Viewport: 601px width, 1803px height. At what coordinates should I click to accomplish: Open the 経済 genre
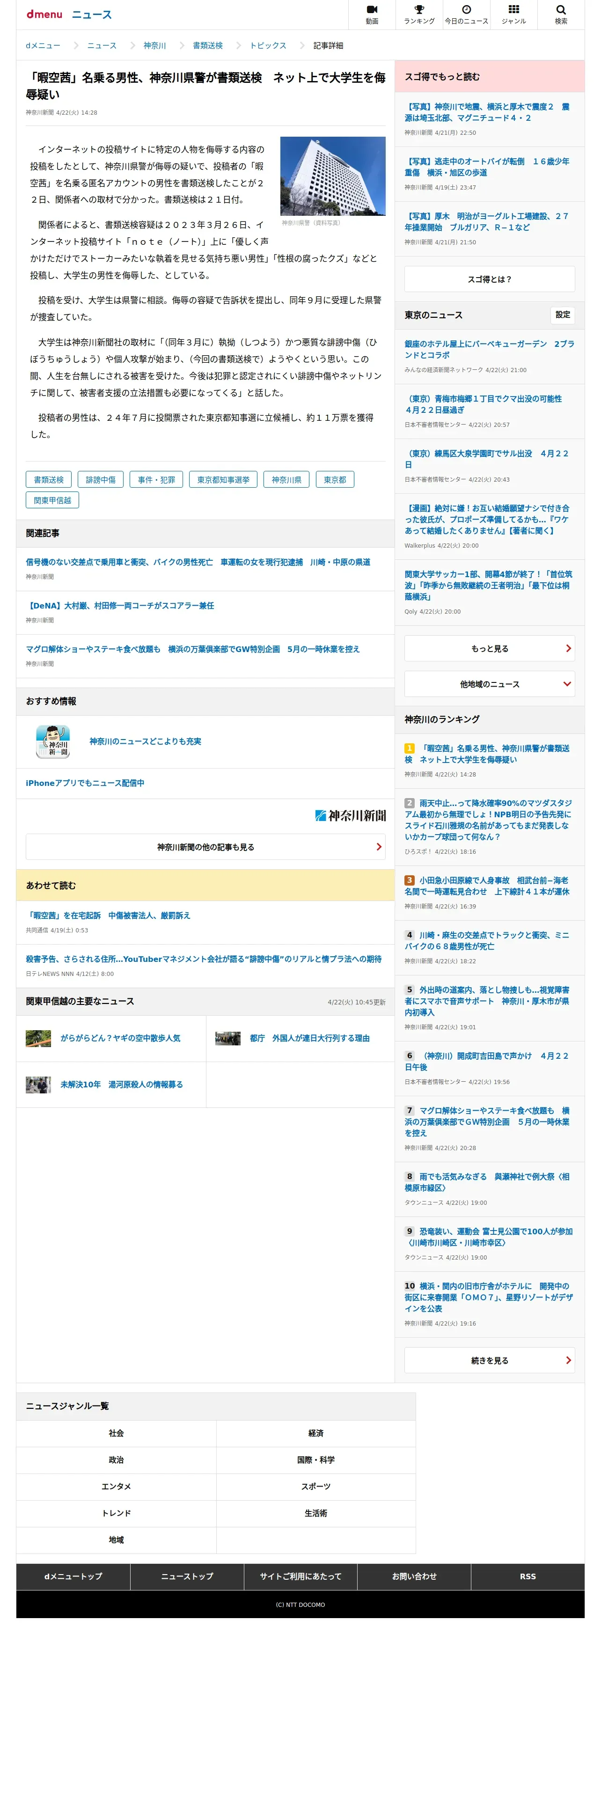[316, 1433]
